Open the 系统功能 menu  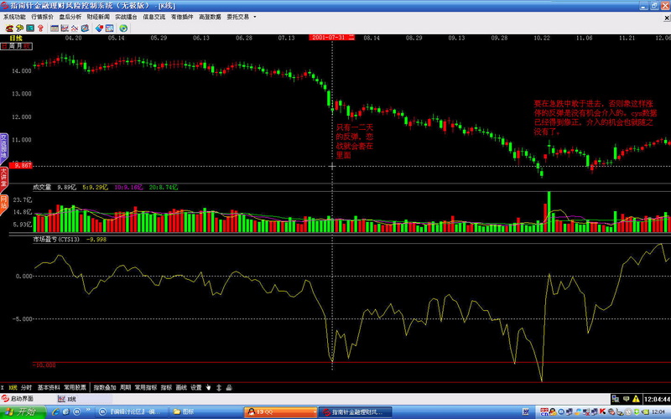15,16
